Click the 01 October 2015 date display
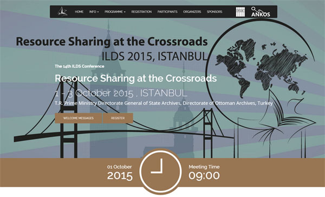325x197 pixels. [x=120, y=172]
